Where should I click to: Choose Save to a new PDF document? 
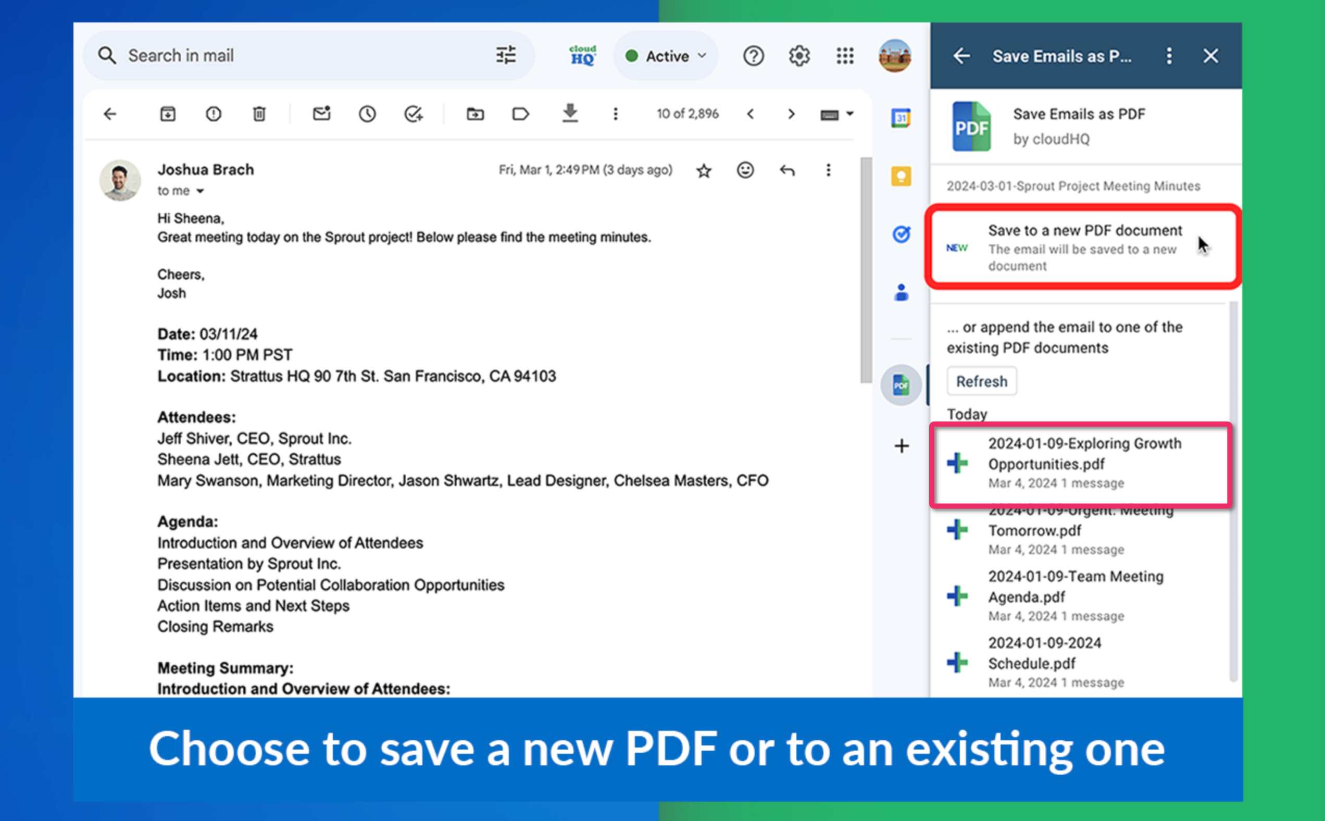tap(1083, 247)
